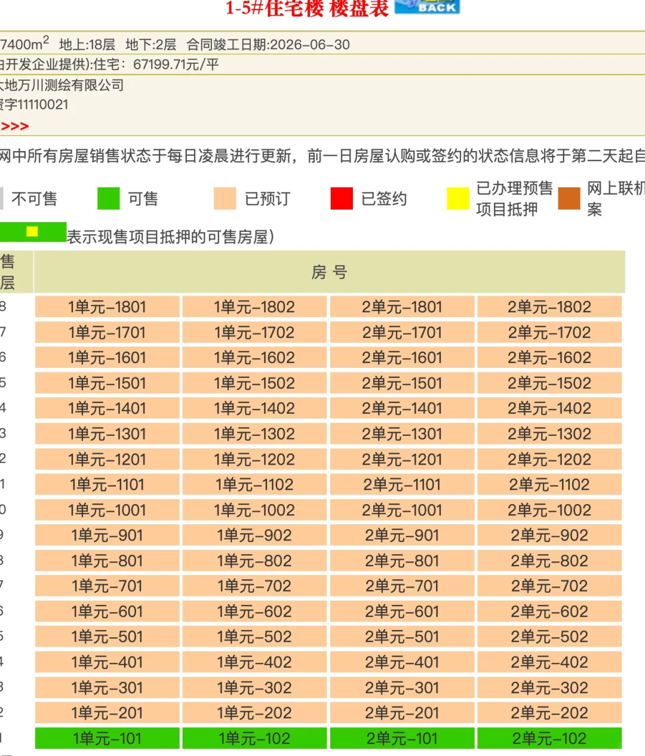Select available green room 1单元-102
This screenshot has height=756, width=645.
(254, 738)
